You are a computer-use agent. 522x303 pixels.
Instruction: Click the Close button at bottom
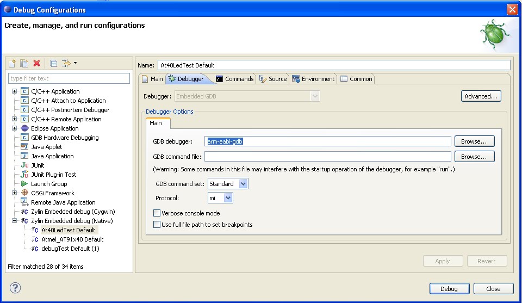point(493,289)
